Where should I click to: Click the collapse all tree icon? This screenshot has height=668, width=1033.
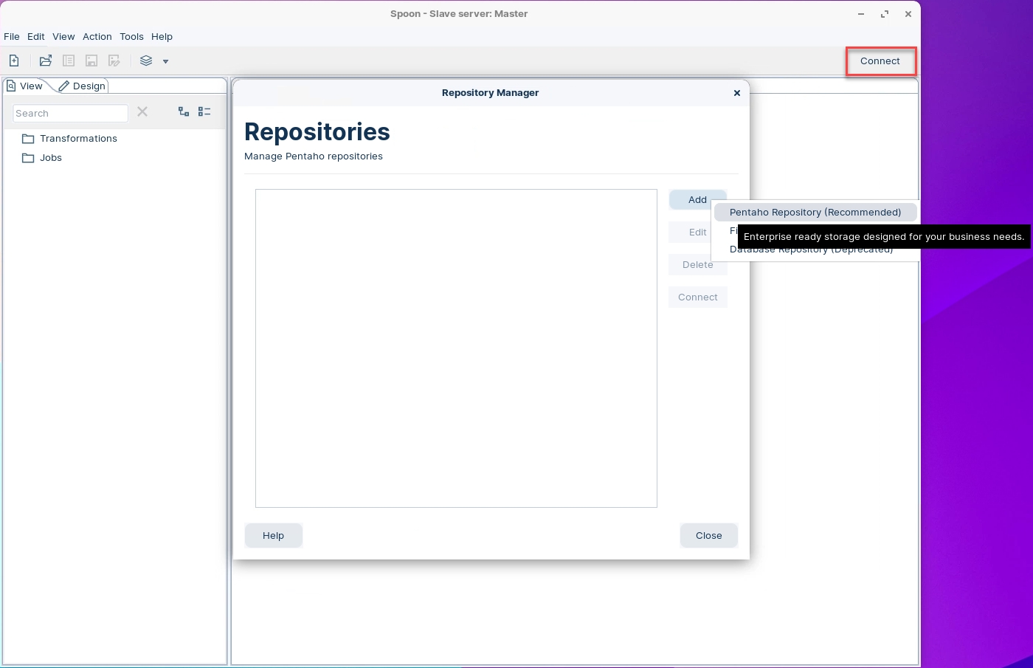click(204, 111)
